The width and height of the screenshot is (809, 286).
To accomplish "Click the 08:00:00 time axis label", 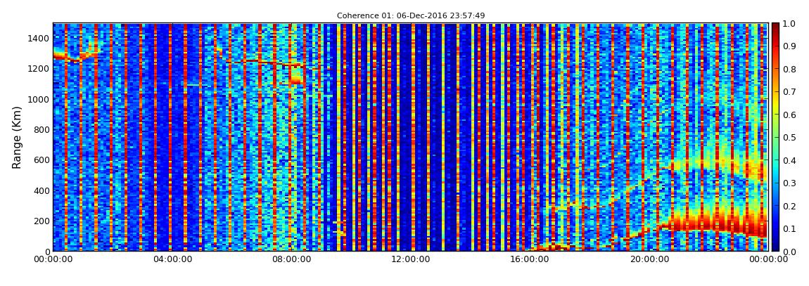I will [x=291, y=260].
